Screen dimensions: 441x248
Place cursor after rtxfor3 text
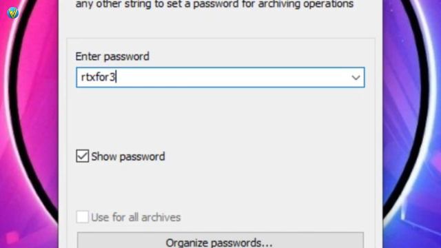pos(116,77)
